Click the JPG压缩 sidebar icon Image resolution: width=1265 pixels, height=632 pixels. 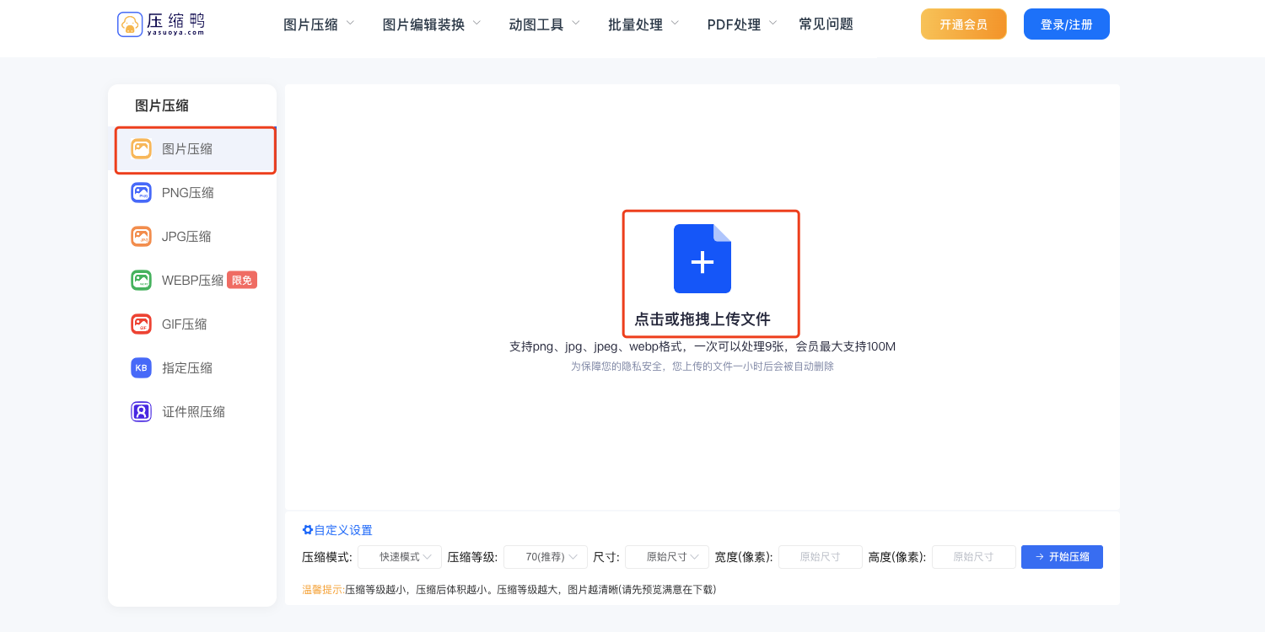click(141, 237)
